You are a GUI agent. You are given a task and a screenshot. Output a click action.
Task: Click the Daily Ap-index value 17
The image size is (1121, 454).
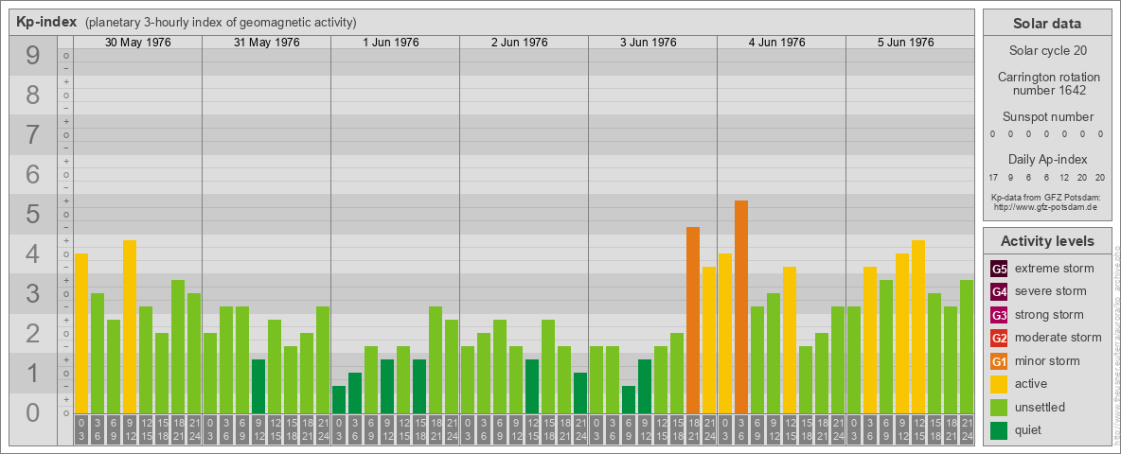tap(994, 178)
